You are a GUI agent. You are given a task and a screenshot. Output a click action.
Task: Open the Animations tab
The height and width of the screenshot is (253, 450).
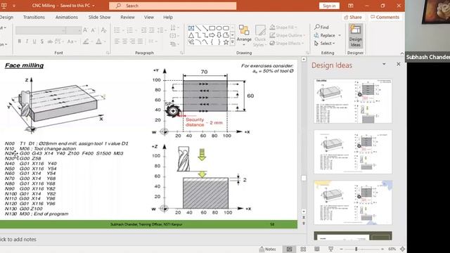(x=67, y=17)
